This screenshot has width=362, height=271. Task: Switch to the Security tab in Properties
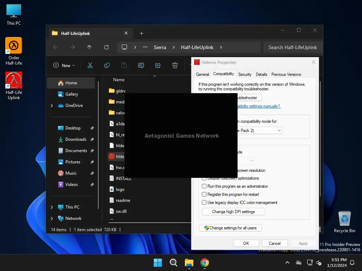(x=245, y=74)
